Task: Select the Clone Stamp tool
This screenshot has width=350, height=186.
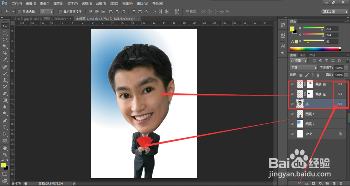Action: pyautogui.click(x=5, y=80)
